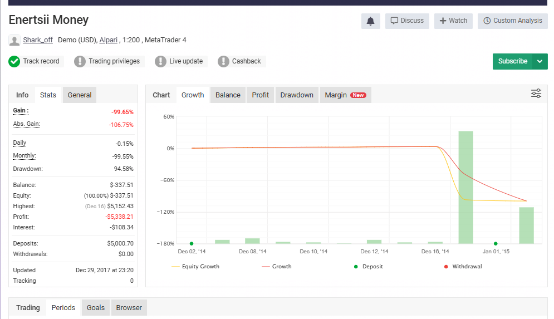Select the Profit chart tab

(x=261, y=95)
